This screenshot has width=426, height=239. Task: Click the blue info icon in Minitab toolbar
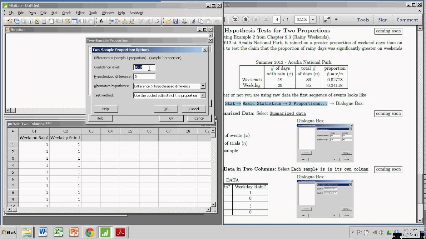tap(31, 21)
